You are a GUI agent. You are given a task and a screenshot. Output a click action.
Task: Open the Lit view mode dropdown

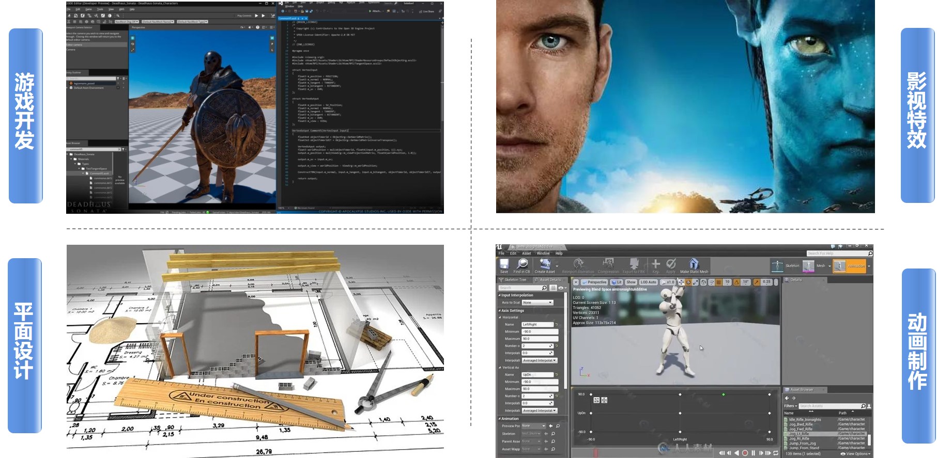617,282
